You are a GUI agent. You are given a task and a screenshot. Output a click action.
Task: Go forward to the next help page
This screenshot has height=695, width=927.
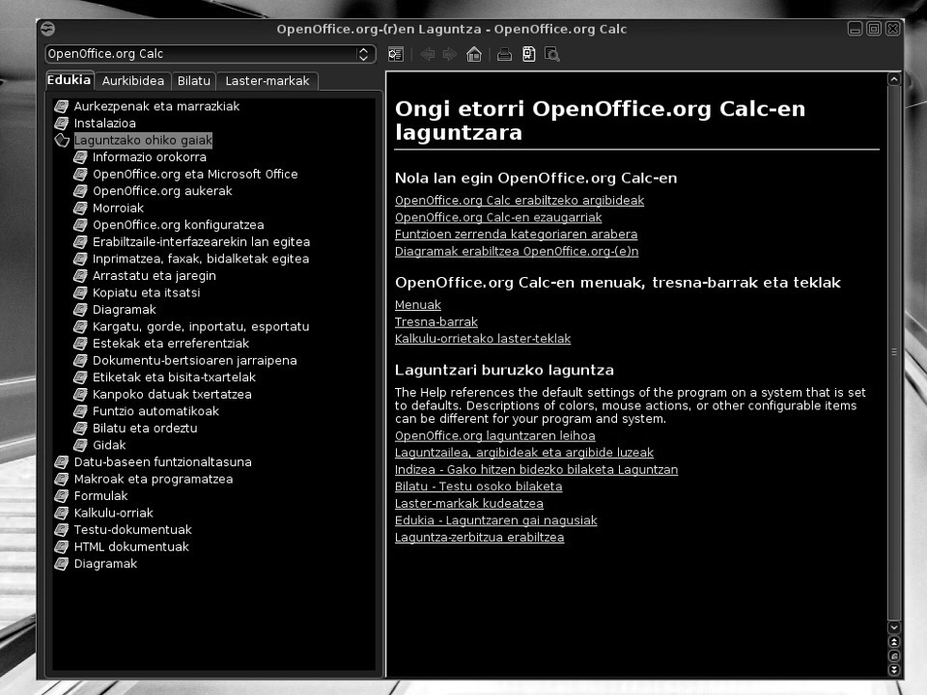(x=450, y=54)
